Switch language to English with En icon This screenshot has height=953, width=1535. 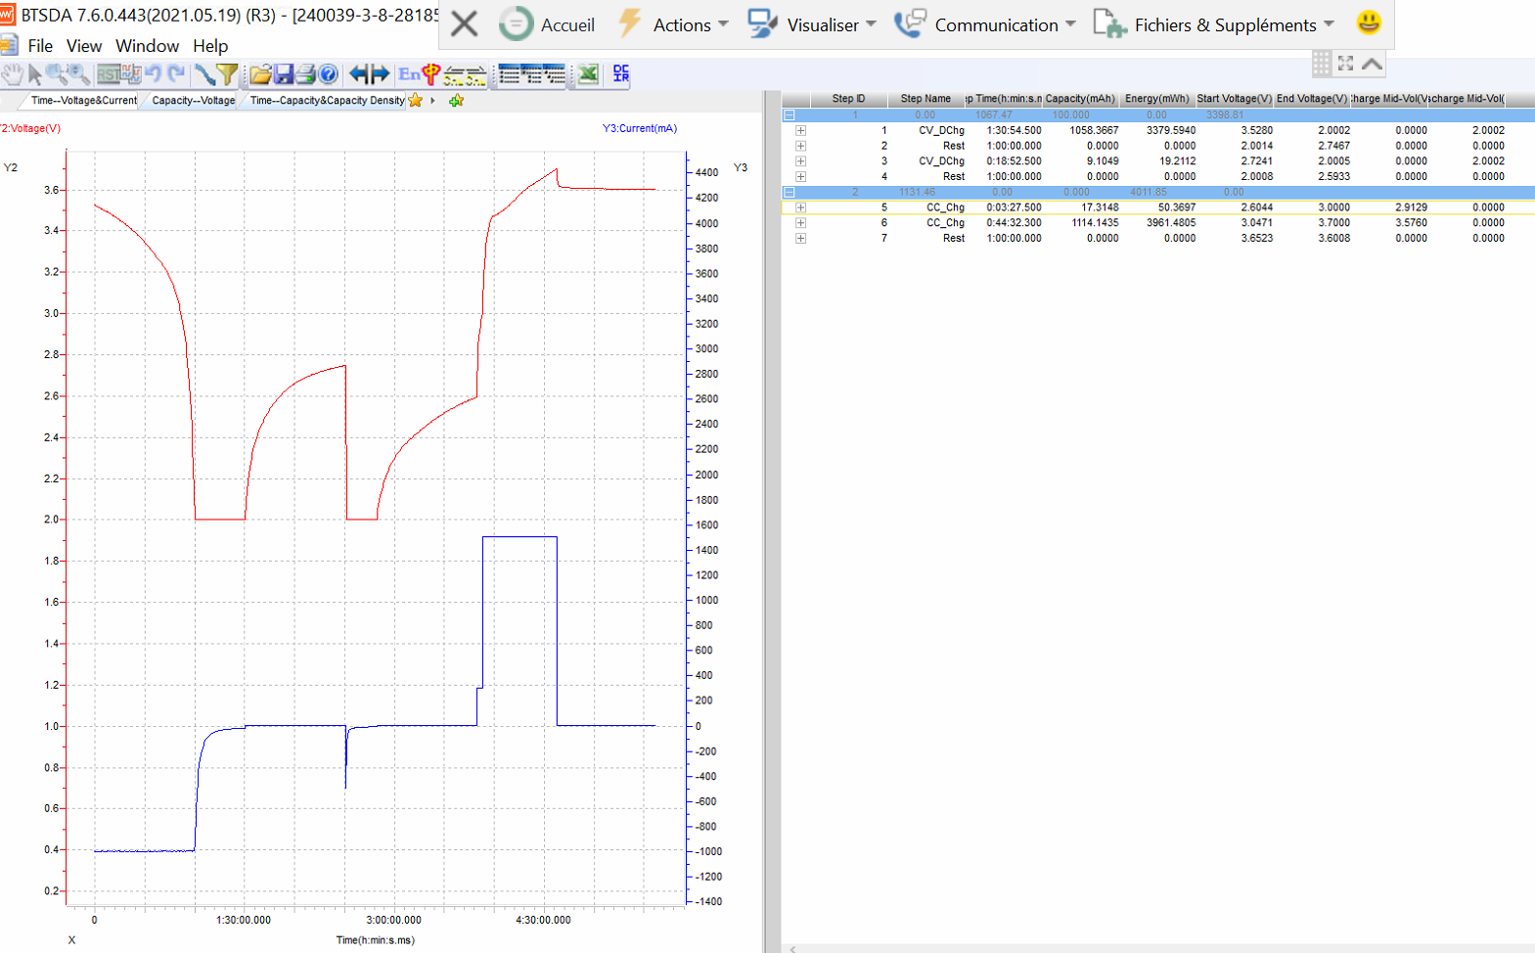tap(409, 74)
